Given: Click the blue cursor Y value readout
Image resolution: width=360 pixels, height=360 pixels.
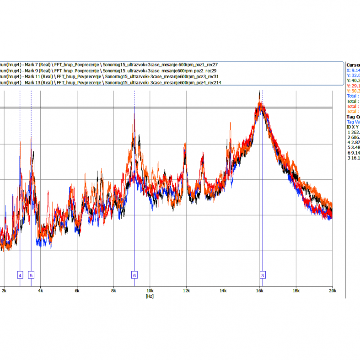Looking at the screenshot, I should pyautogui.click(x=353, y=75).
